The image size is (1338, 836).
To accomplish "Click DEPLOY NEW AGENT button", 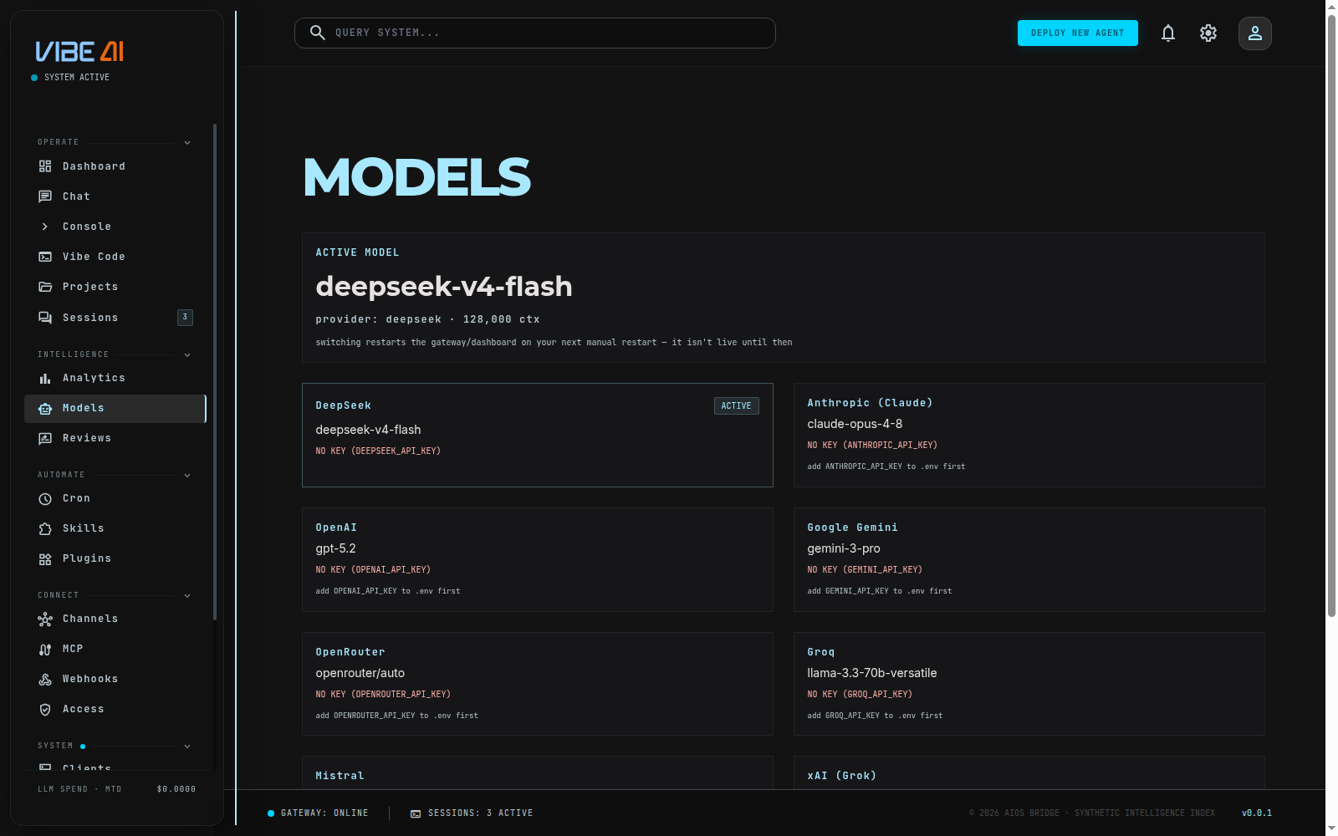I will click(1077, 33).
